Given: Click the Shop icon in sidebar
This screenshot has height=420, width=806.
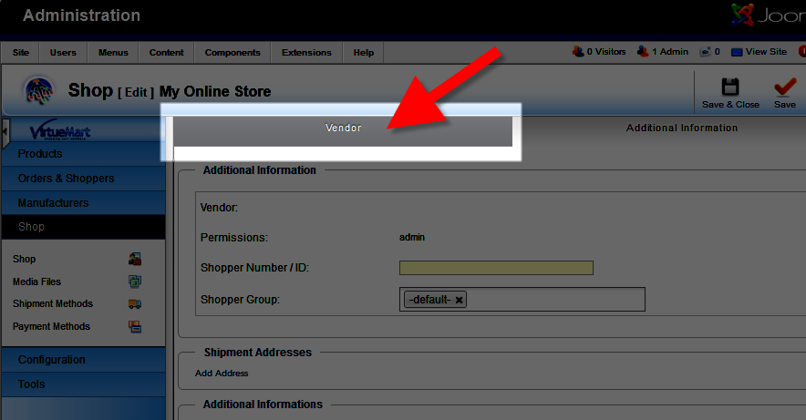Looking at the screenshot, I should coord(135,259).
